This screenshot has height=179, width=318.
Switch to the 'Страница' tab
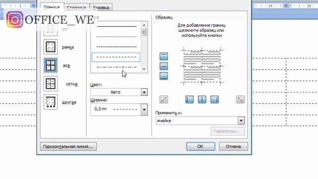77,7
